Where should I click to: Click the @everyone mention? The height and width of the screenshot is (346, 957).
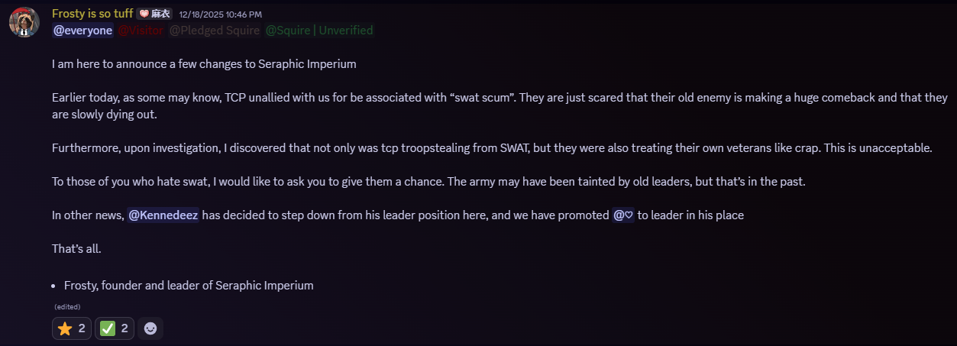(x=82, y=31)
